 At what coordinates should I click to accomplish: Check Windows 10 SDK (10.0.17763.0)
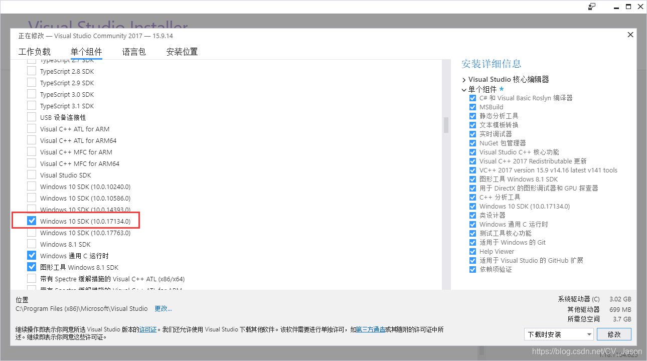coord(32,233)
